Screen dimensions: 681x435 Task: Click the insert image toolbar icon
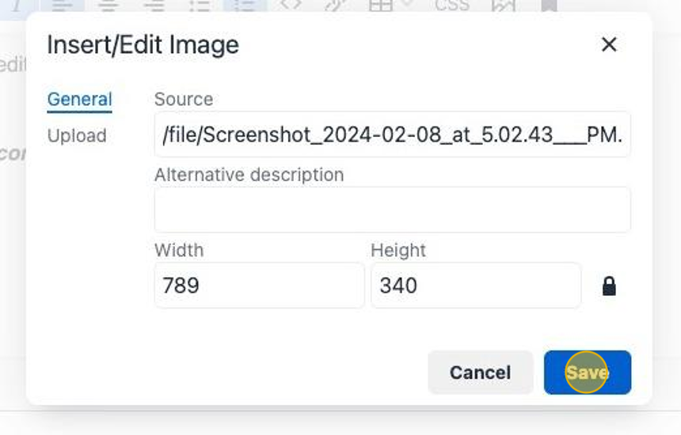pos(503,5)
